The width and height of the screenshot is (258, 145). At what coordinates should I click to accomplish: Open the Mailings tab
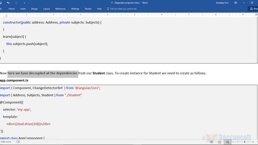(75, 9)
